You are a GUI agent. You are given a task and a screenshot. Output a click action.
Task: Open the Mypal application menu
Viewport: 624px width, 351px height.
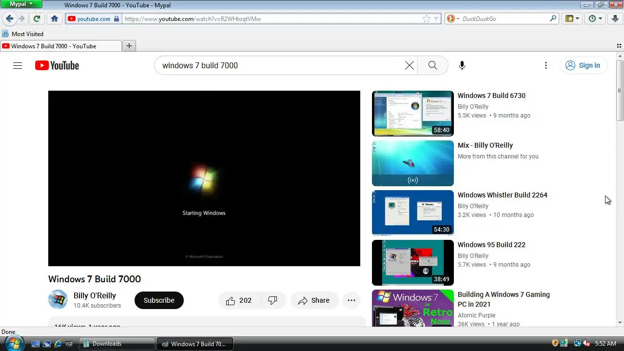click(x=21, y=4)
